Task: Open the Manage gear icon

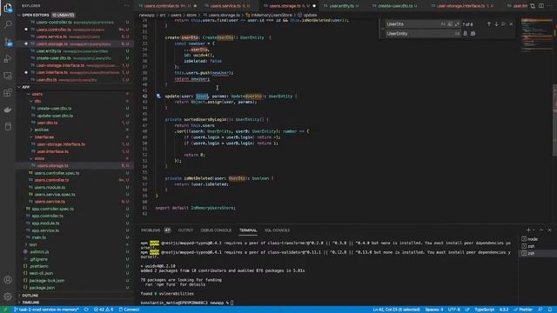Action: (x=8, y=296)
